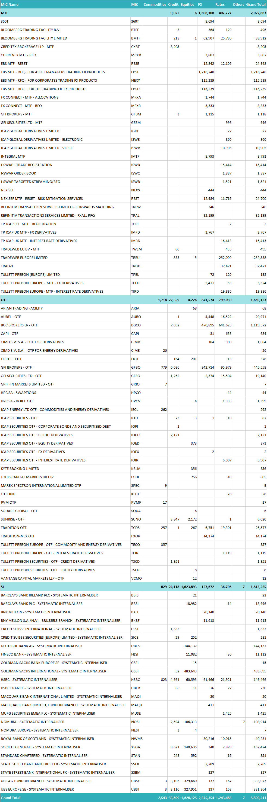
Task: Select the PVM OTF row name
Action: point(8,503)
